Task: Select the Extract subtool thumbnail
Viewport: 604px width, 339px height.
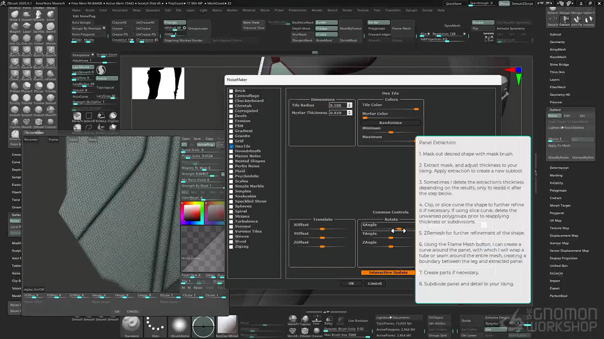Action: 565,19
